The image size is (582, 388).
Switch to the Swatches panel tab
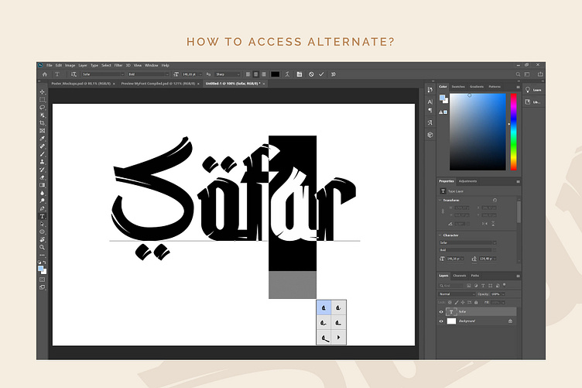(458, 87)
